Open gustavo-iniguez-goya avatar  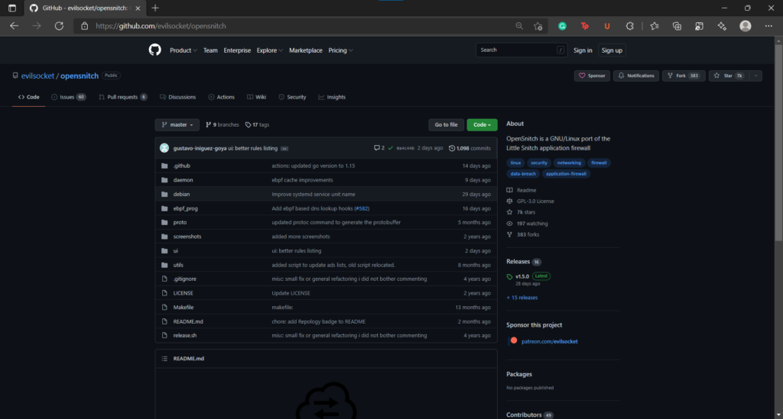tap(164, 148)
